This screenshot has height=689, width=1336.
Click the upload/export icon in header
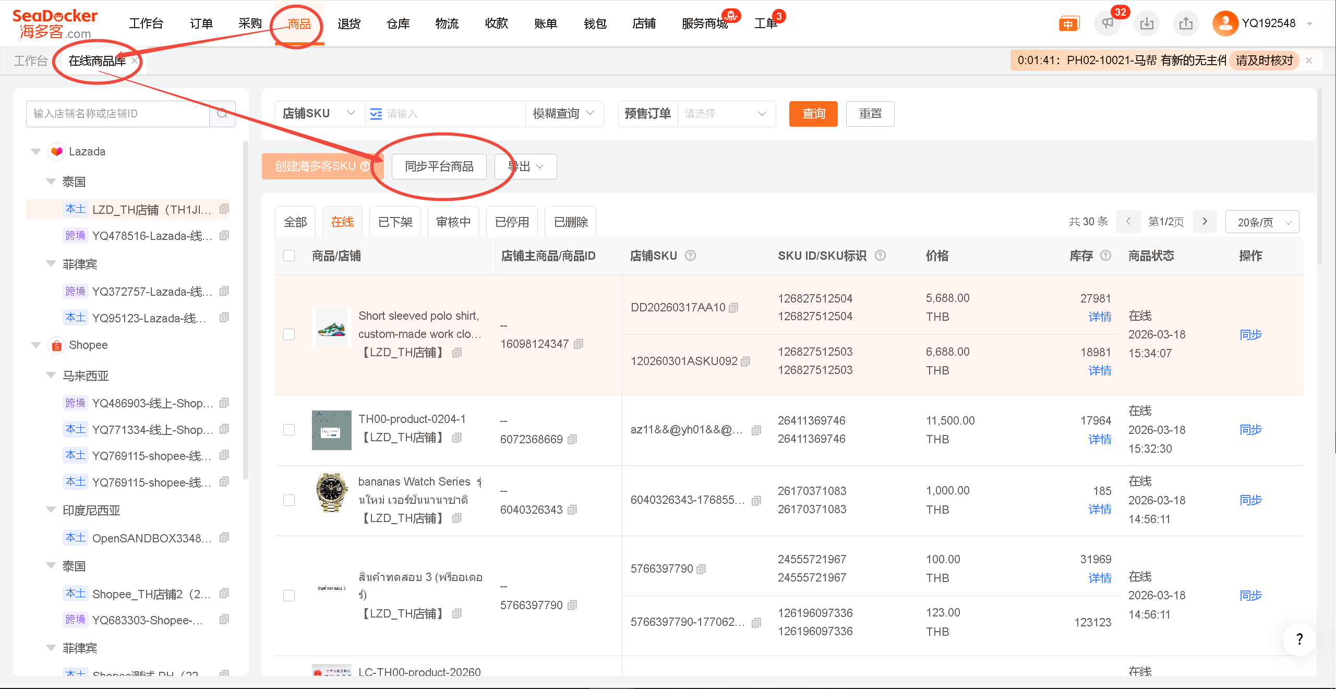coord(1186,23)
